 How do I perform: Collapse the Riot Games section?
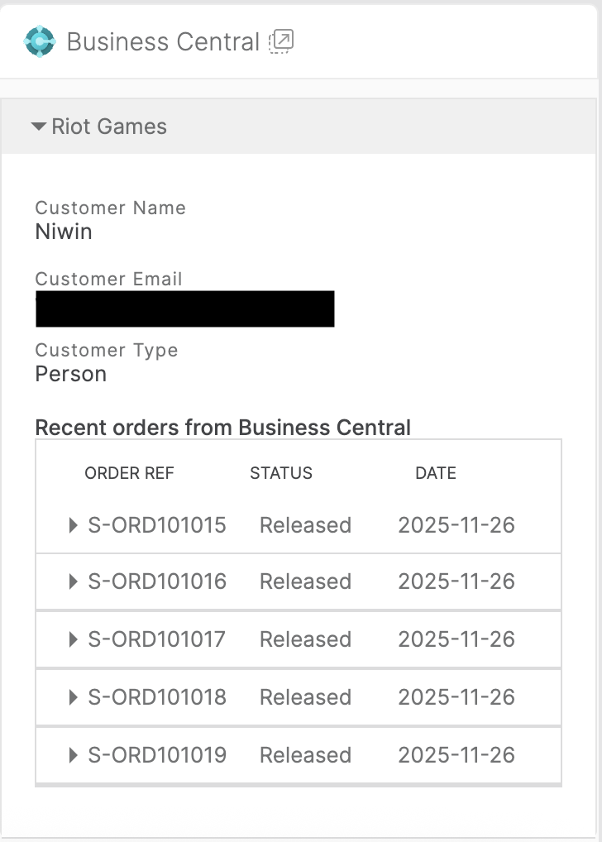(38, 127)
